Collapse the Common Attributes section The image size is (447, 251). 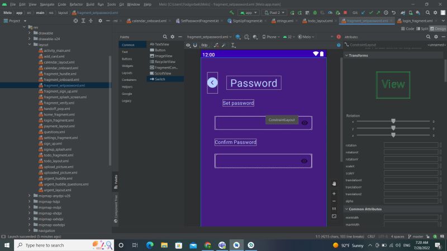click(x=346, y=209)
